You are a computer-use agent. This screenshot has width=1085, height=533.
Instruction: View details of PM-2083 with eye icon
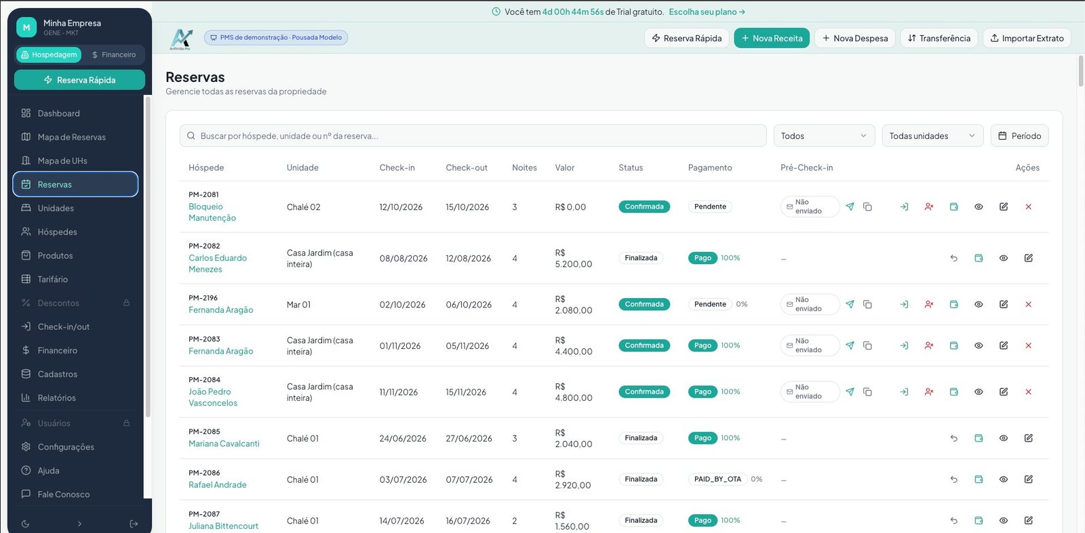point(979,345)
